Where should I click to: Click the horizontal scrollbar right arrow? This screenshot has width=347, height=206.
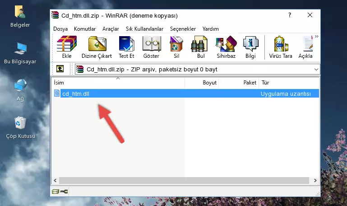(315, 180)
